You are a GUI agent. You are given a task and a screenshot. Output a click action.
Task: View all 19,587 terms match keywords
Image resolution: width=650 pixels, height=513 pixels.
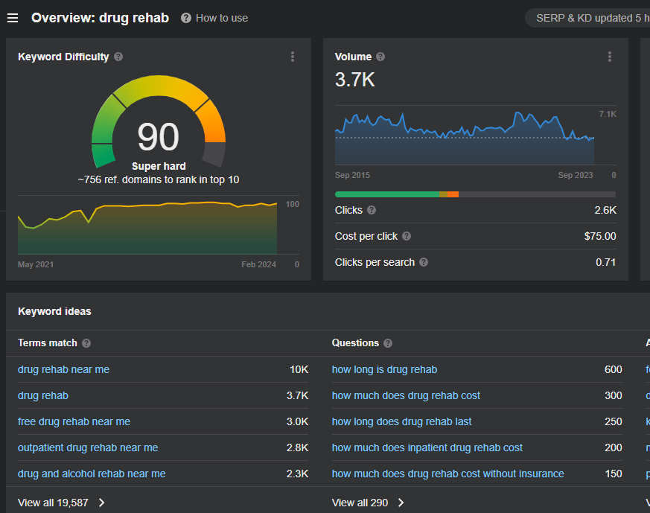point(53,503)
